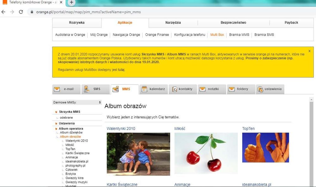Click the browser forward arrow
This screenshot has height=187, width=316.
click(x=12, y=12)
